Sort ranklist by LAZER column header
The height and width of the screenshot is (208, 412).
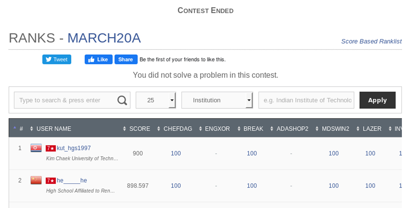click(x=372, y=129)
